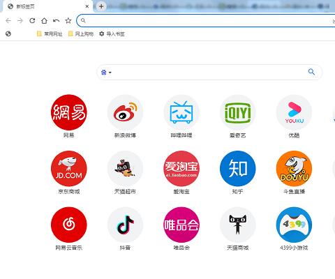The height and width of the screenshot is (279, 335).
Task: Open the Ai Taobao (爱淘宝) shortcut icon
Action: [181, 169]
